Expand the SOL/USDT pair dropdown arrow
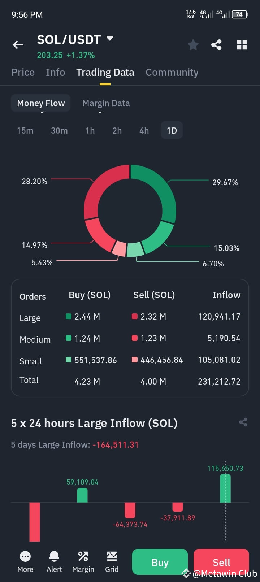This screenshot has height=582, width=260. pyautogui.click(x=110, y=38)
